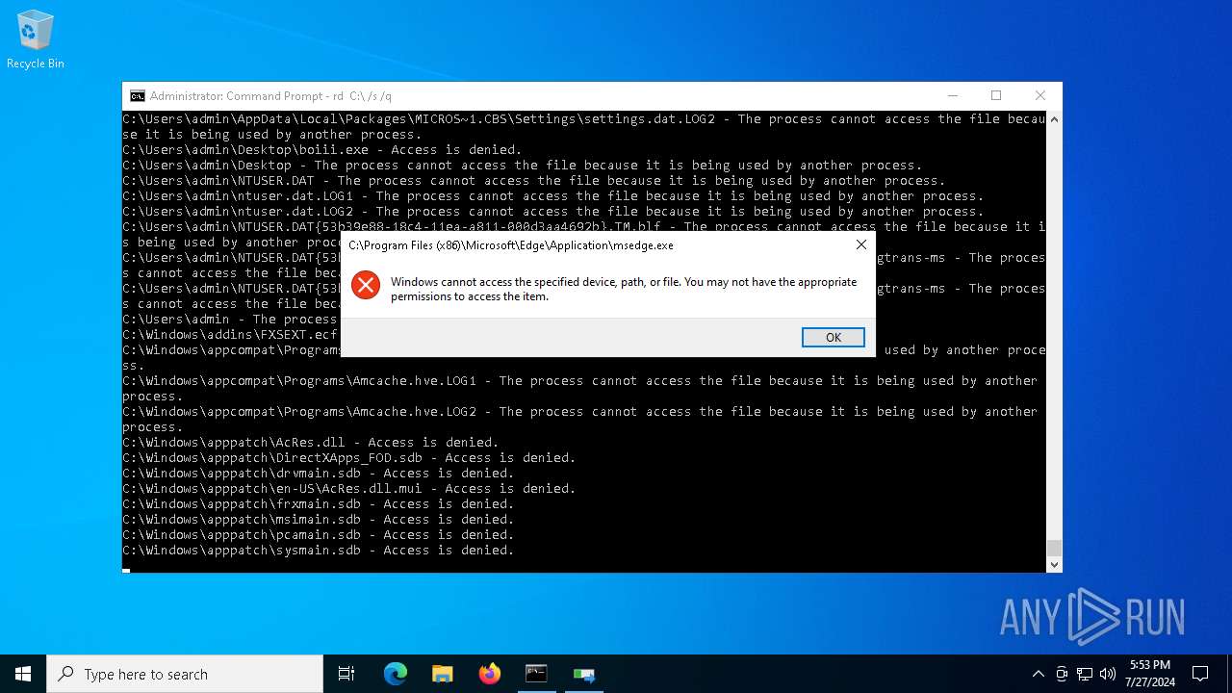Viewport: 1232px width, 693px height.
Task: Click the line with msimain.sdb
Action: click(319, 520)
